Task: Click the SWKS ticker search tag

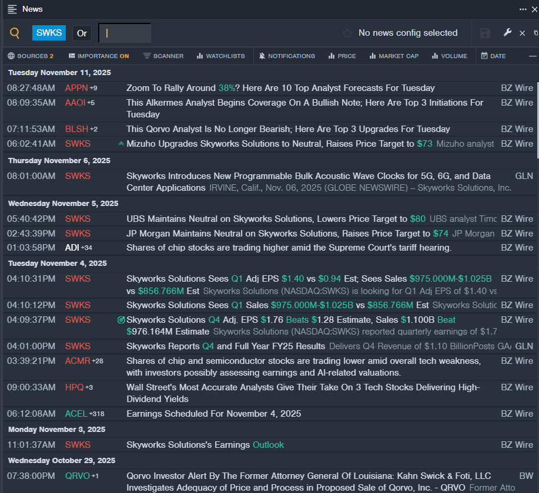Action: coord(49,33)
